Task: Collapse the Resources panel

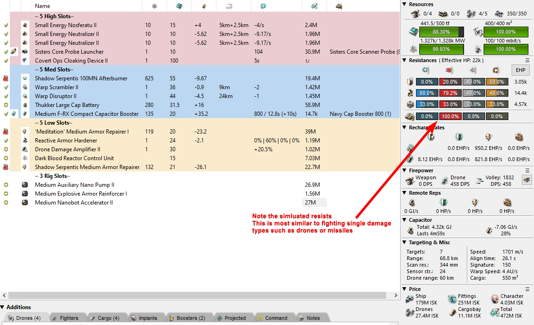Action: click(404, 4)
